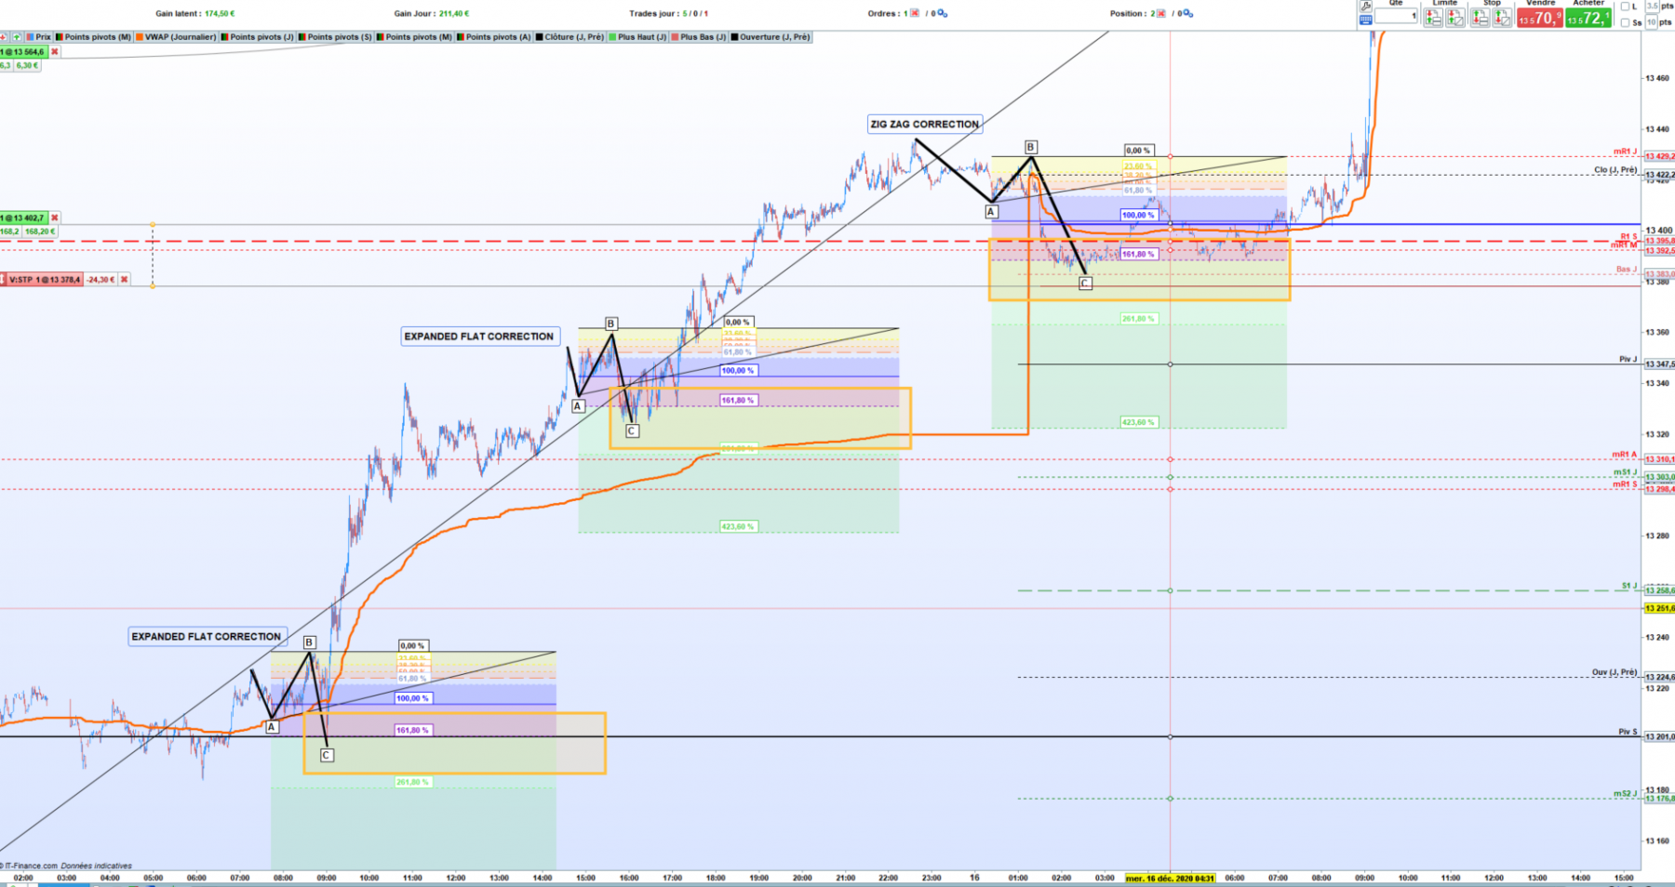Click magnifier icon beside Position count
Image resolution: width=1675 pixels, height=887 pixels.
tap(1187, 13)
